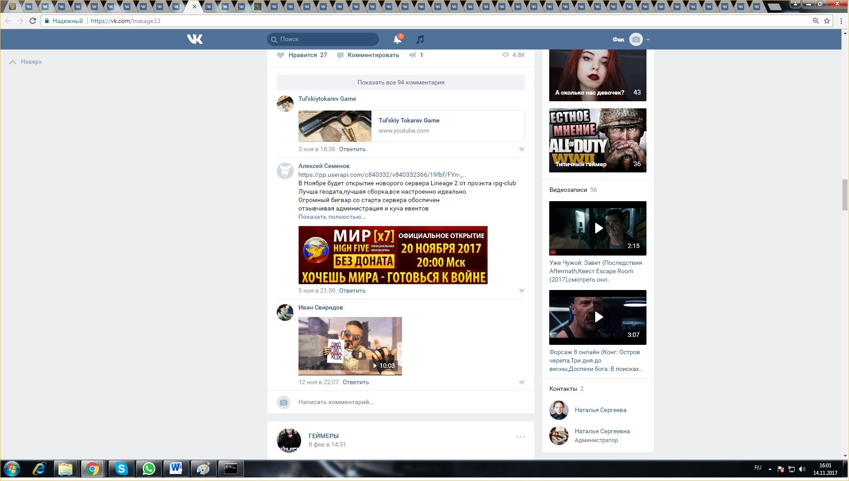Like the 3 ноя 18:36 comment heart
This screenshot has width=849, height=481.
[522, 149]
